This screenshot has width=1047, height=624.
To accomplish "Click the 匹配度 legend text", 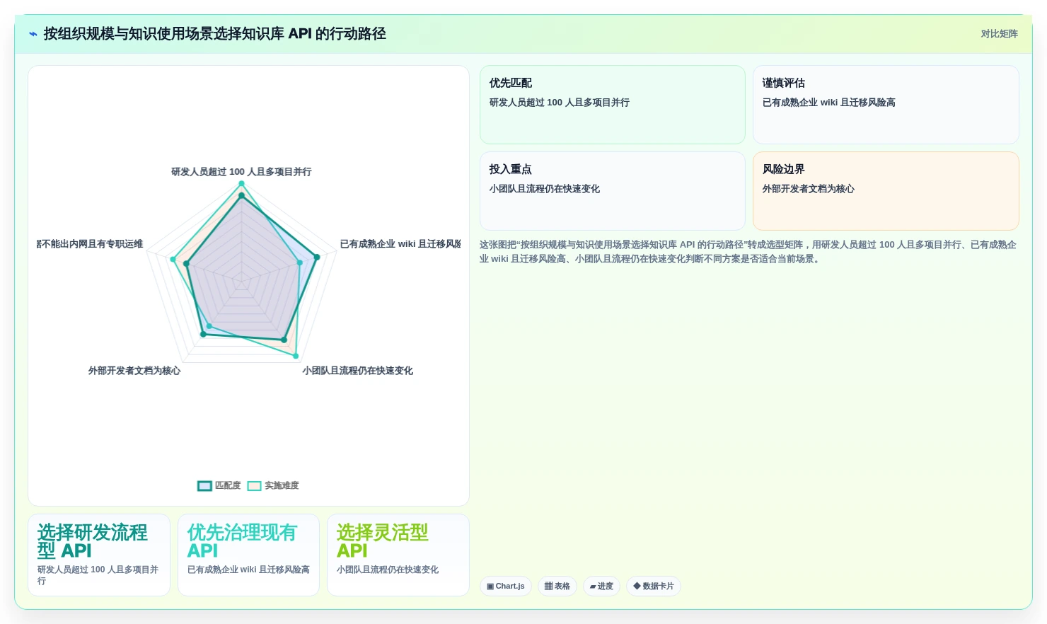I will tap(228, 486).
